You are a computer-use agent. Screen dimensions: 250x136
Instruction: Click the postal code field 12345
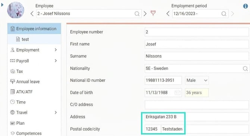click(153, 129)
